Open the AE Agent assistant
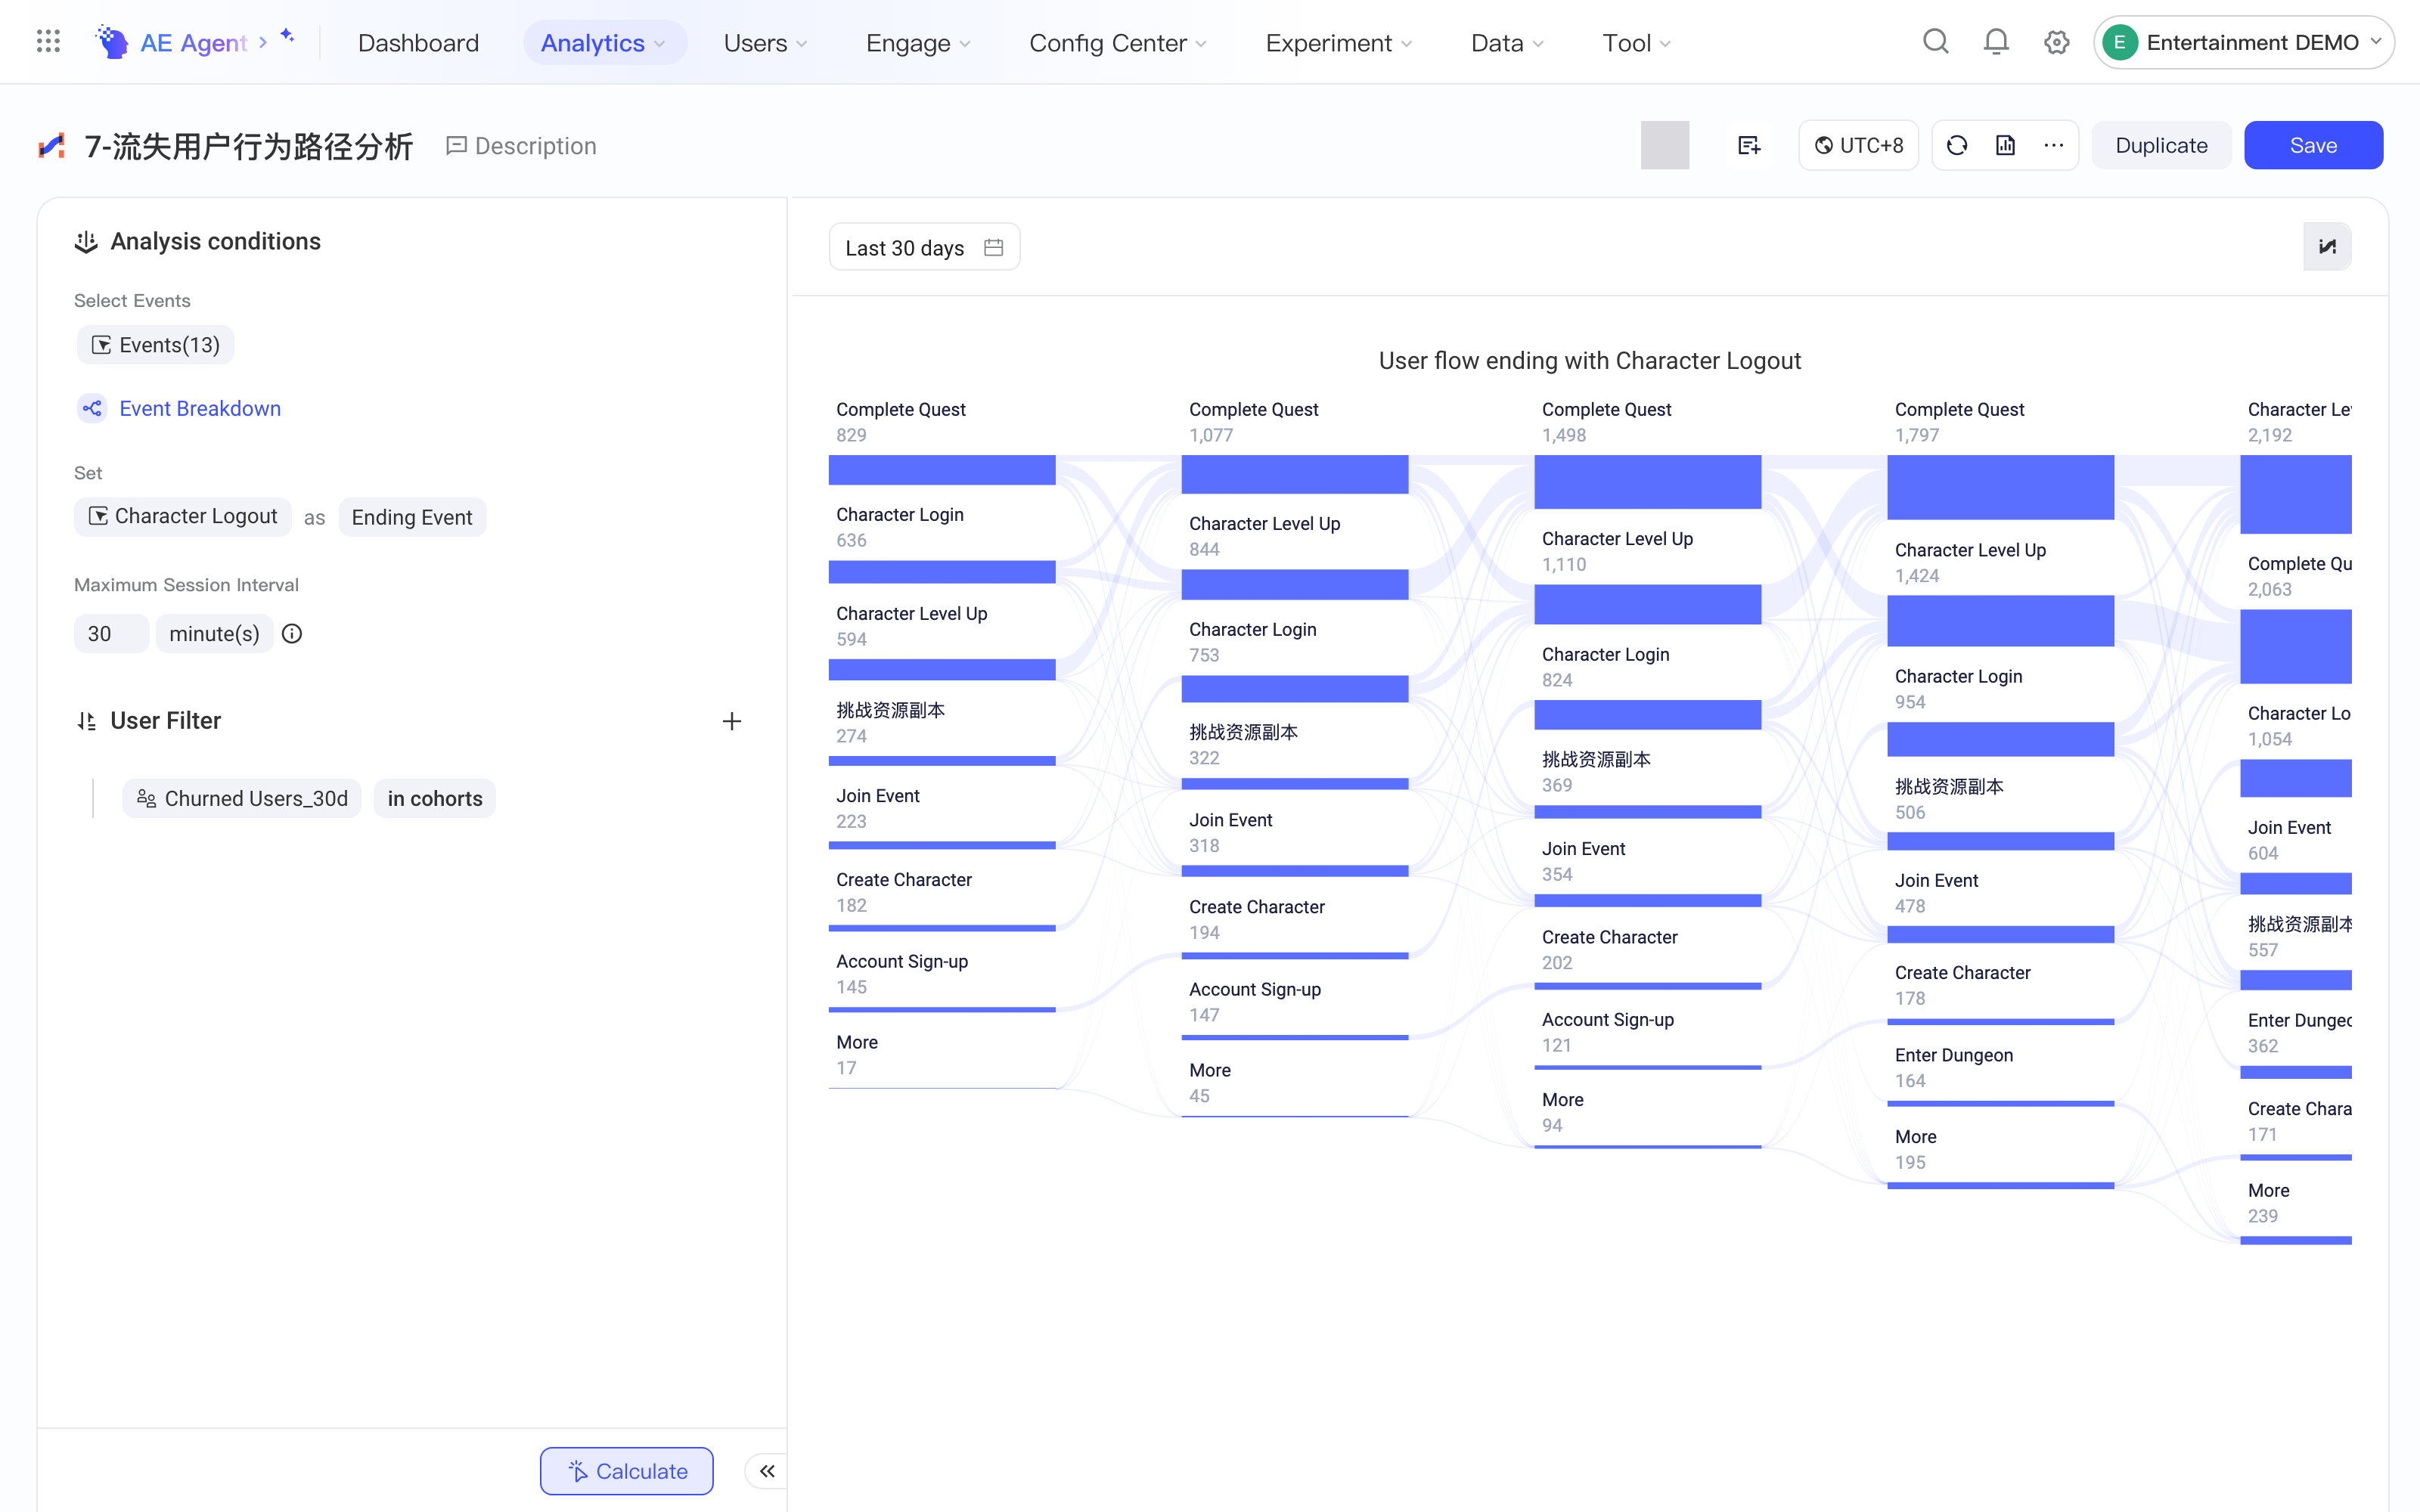Image resolution: width=2420 pixels, height=1512 pixels. coord(194,42)
